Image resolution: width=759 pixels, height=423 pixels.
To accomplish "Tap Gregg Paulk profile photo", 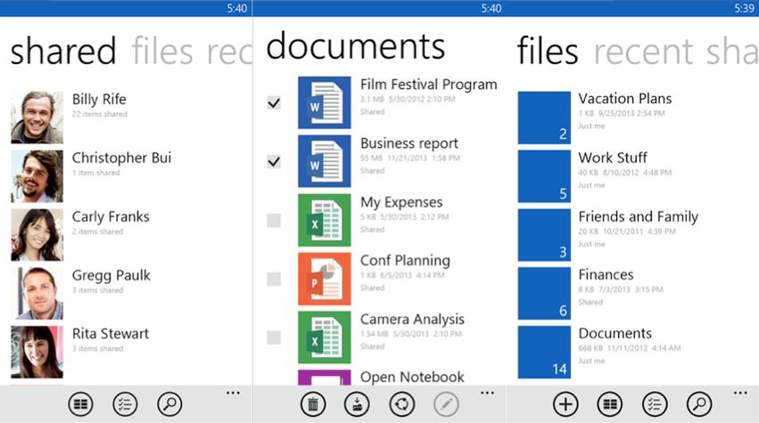I will (x=37, y=294).
